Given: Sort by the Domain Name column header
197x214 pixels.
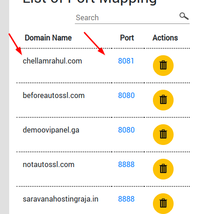Looking at the screenshot, I should tap(48, 38).
